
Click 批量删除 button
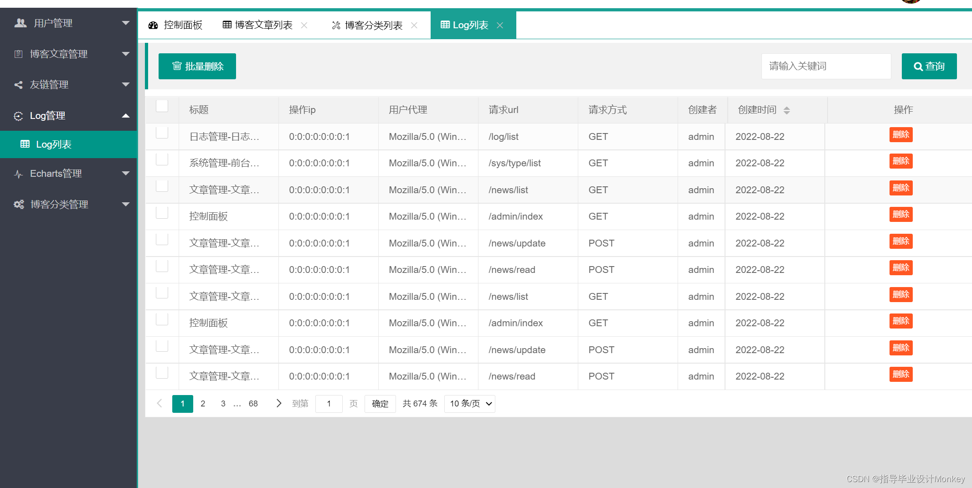197,66
